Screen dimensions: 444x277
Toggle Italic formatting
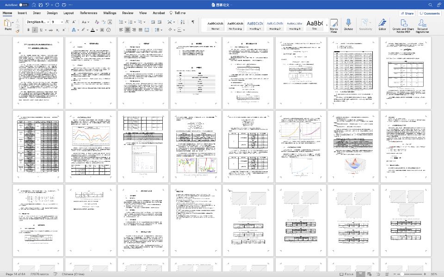tap(35, 30)
